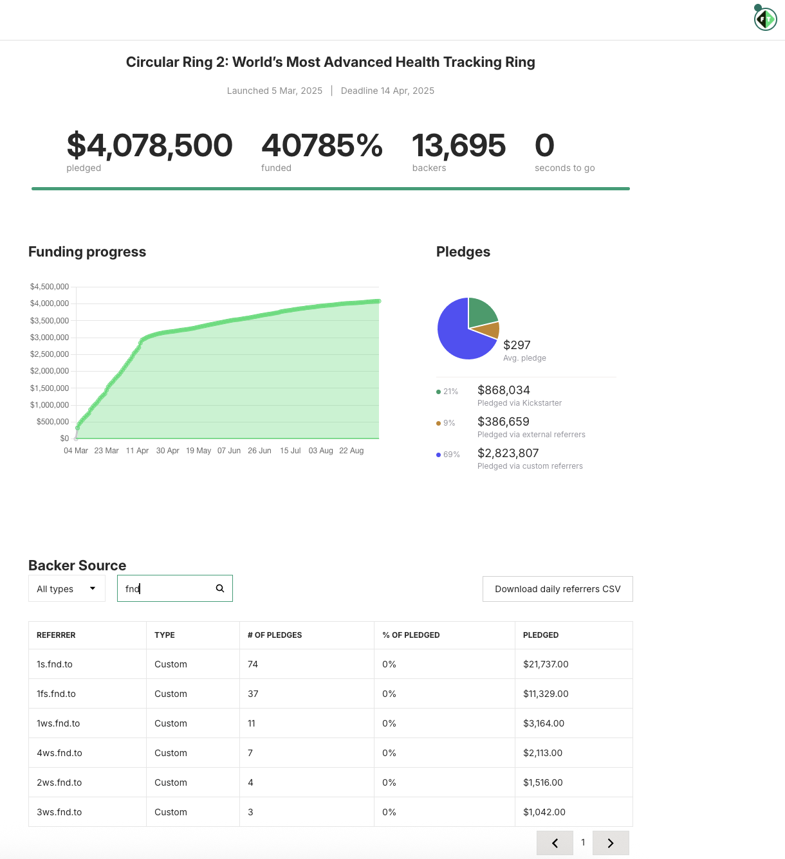Download daily referrers CSV

coord(557,589)
